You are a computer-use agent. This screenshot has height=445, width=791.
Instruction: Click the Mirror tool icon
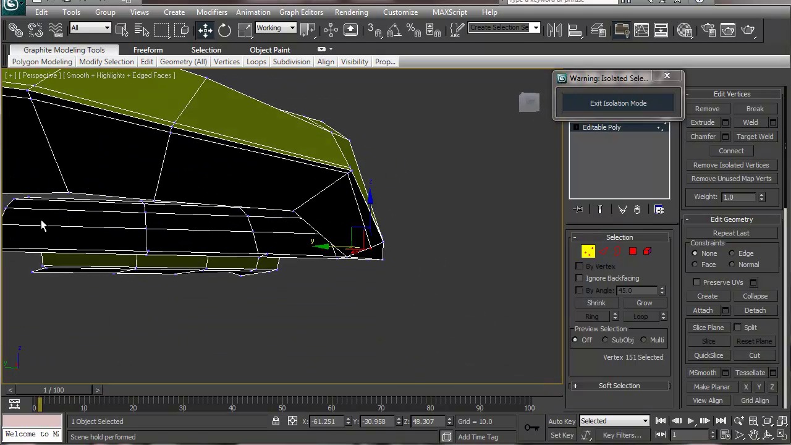[x=554, y=29]
